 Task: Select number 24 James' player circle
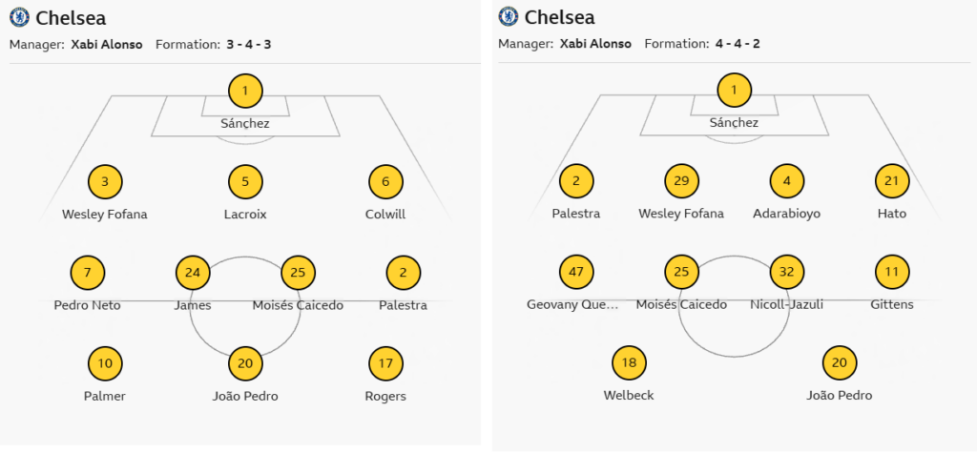(x=193, y=273)
